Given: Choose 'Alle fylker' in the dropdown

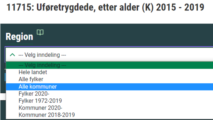Looking at the screenshot, I should tap(31, 79).
